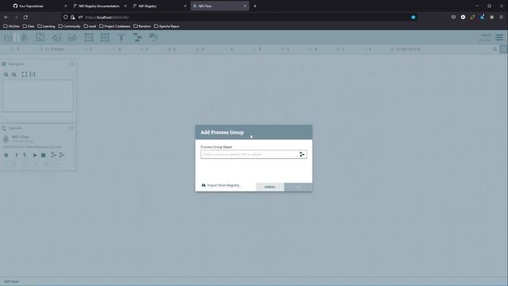The height and width of the screenshot is (286, 508).
Task: Select the Remote Process Group toolbar icon
Action: [105, 37]
